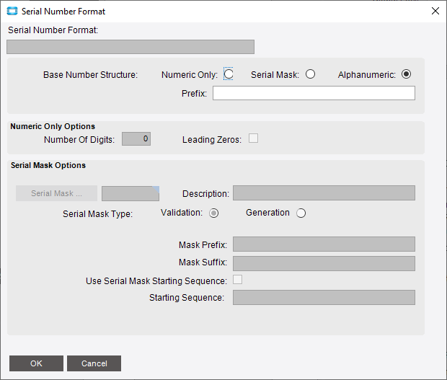Click the Description field
This screenshot has width=447, height=380.
point(324,193)
